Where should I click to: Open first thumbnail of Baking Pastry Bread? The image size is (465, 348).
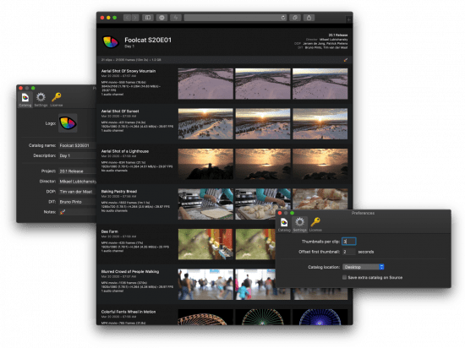[205, 204]
